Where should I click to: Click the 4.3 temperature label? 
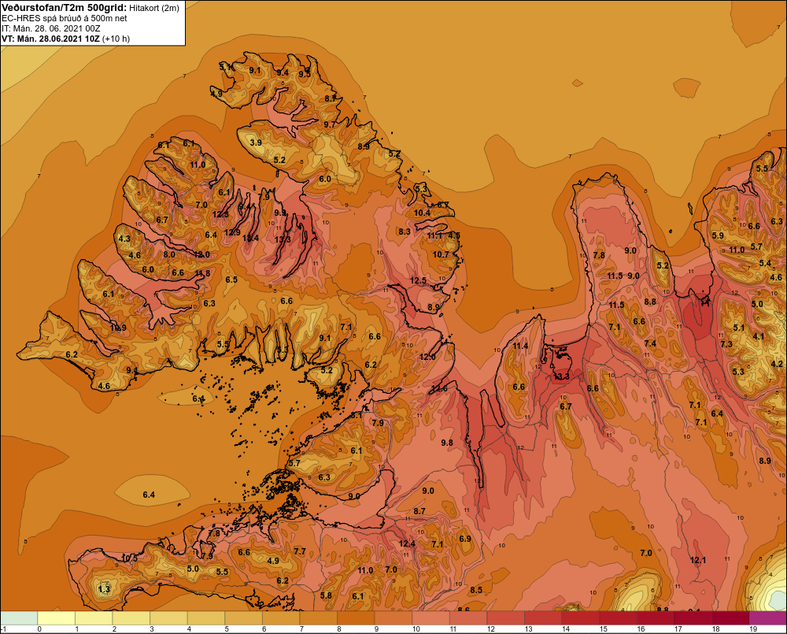point(124,239)
